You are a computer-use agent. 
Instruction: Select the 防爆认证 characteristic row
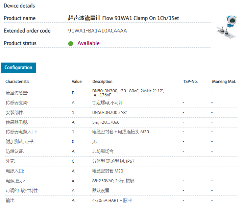15,151
